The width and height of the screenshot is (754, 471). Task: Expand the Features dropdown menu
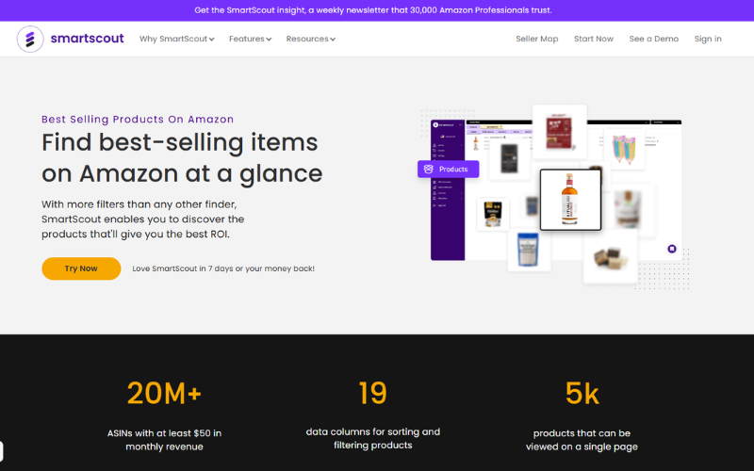click(250, 39)
